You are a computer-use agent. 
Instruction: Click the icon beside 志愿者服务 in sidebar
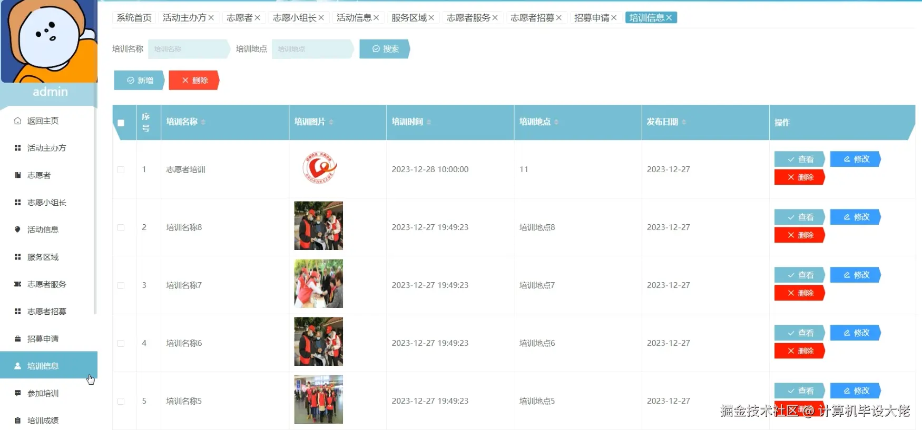point(17,284)
